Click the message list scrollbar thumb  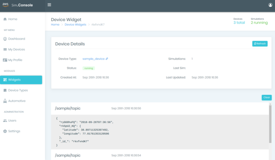coord(270,124)
